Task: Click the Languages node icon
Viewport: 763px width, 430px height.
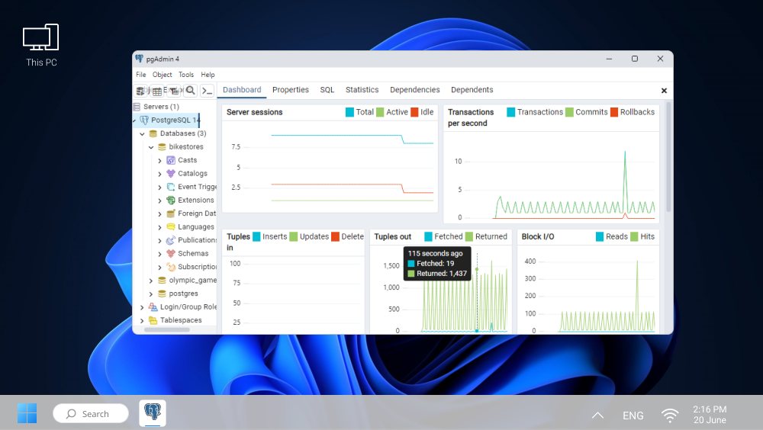Action: click(171, 226)
